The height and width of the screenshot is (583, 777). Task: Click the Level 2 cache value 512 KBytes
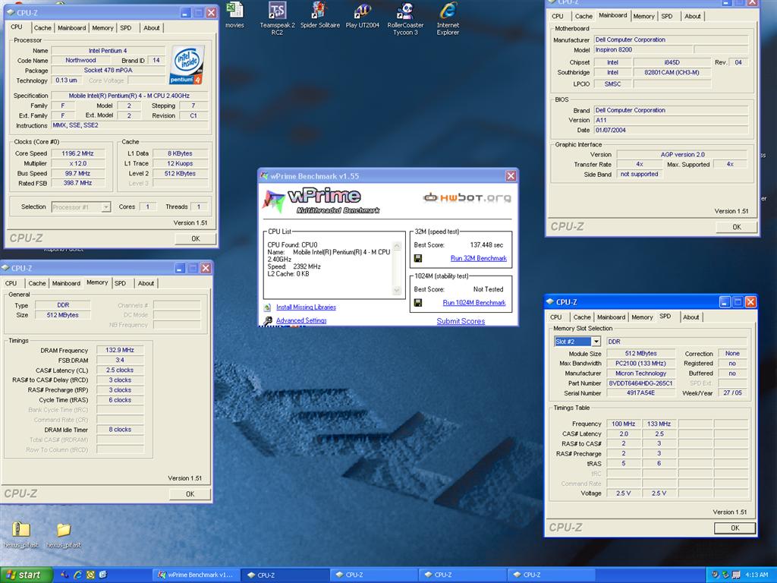point(180,174)
